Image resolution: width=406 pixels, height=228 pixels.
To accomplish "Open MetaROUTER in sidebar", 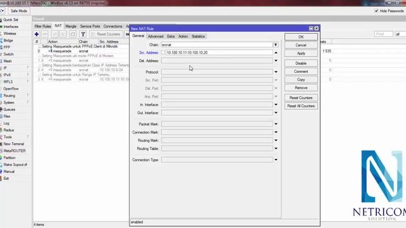I will tap(15, 151).
